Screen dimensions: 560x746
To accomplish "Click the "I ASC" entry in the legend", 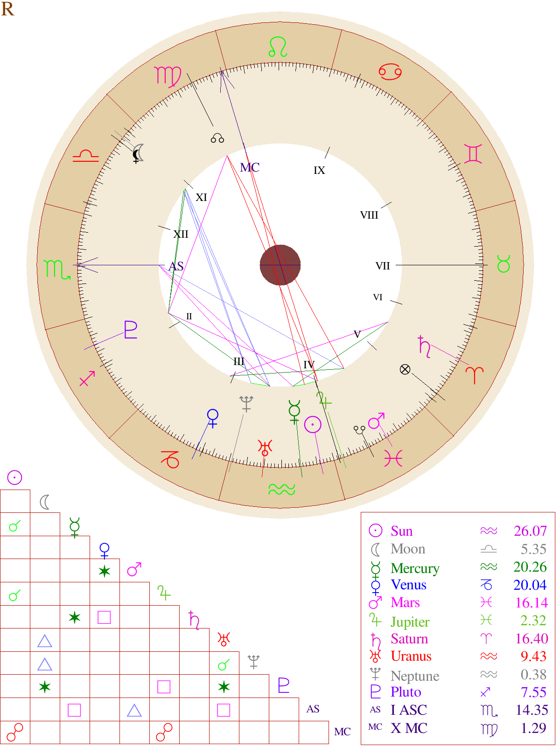I will click(409, 710).
